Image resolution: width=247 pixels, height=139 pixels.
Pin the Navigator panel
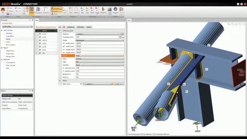coord(32,20)
